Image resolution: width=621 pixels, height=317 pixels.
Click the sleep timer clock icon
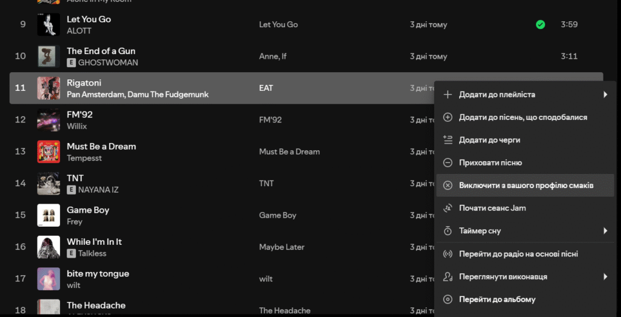[448, 231]
